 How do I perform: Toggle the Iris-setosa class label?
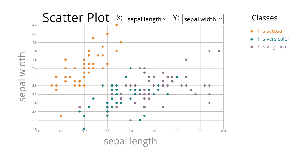270,31
